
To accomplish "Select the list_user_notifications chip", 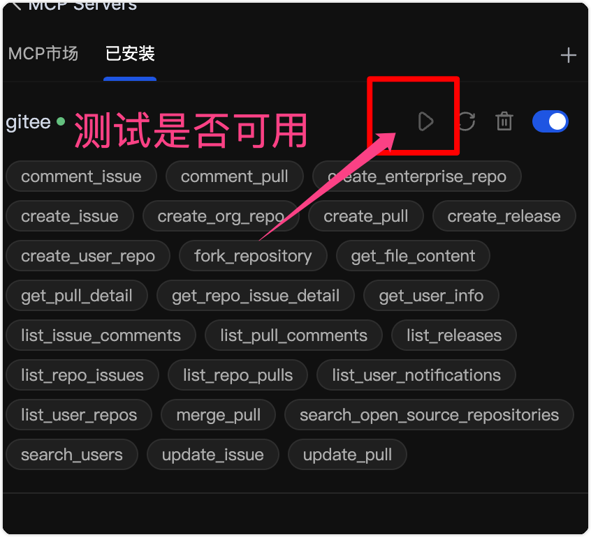I will 416,375.
